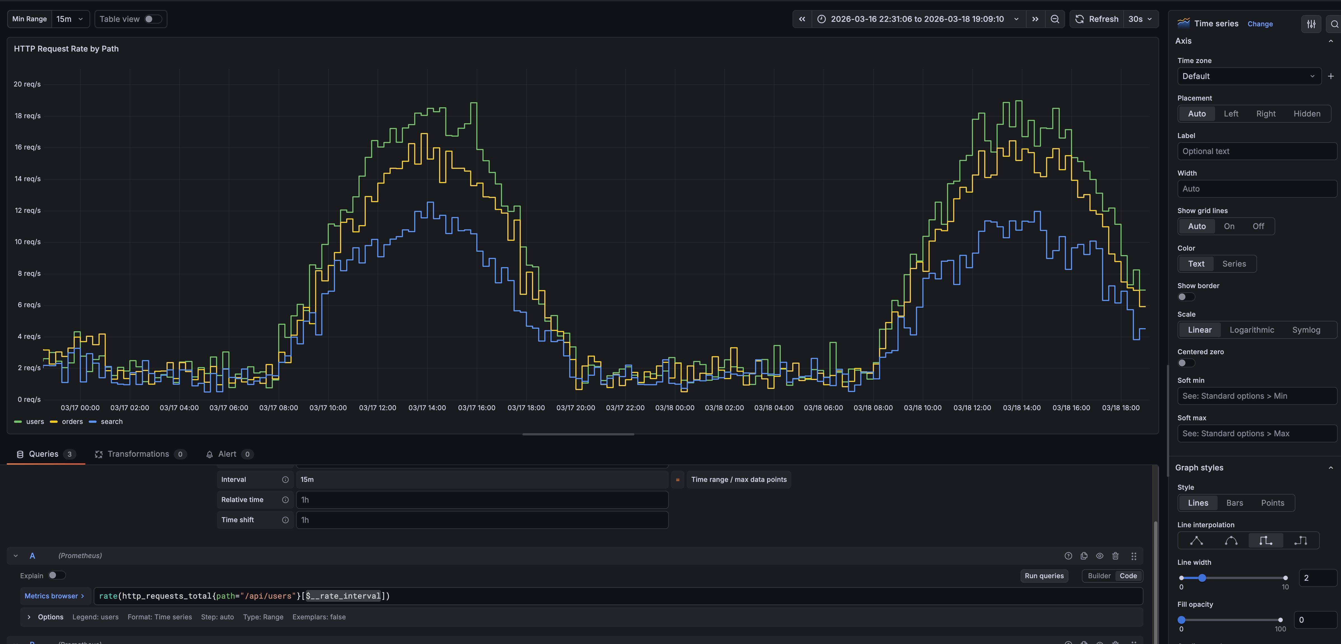Open time range picker dropdown
This screenshot has width=1341, height=644.
click(x=918, y=19)
